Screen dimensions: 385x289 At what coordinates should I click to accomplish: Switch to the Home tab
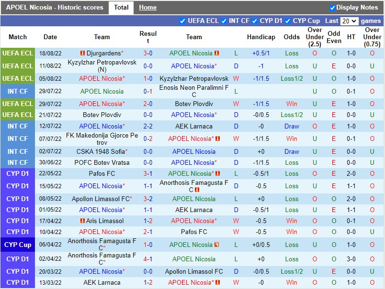(147, 8)
